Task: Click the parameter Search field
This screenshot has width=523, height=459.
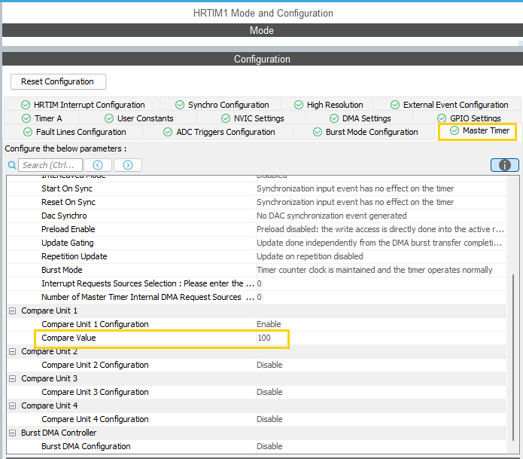Action: pos(50,165)
